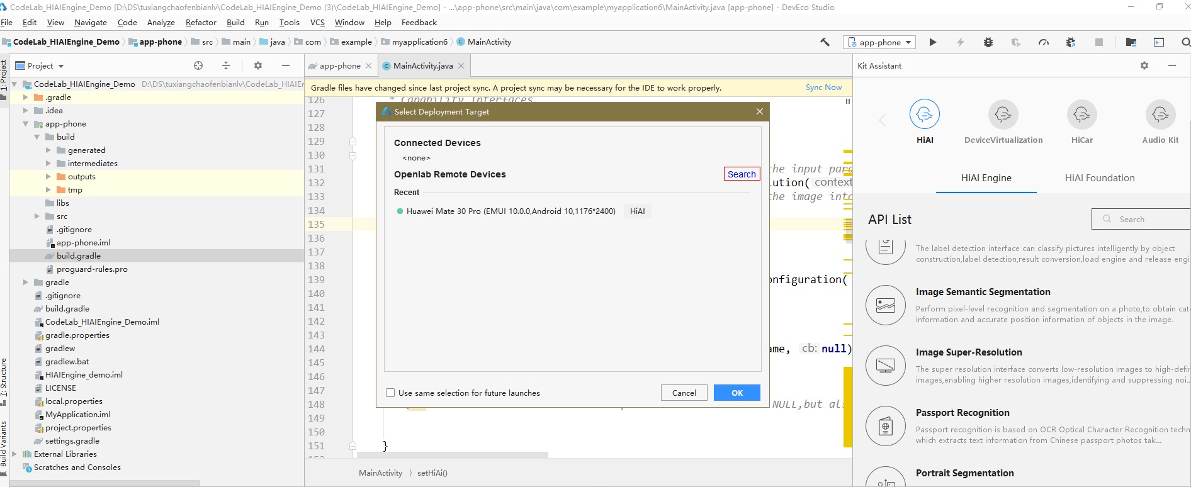
Task: Click the Apply Changes lightning icon
Action: [x=961, y=42]
